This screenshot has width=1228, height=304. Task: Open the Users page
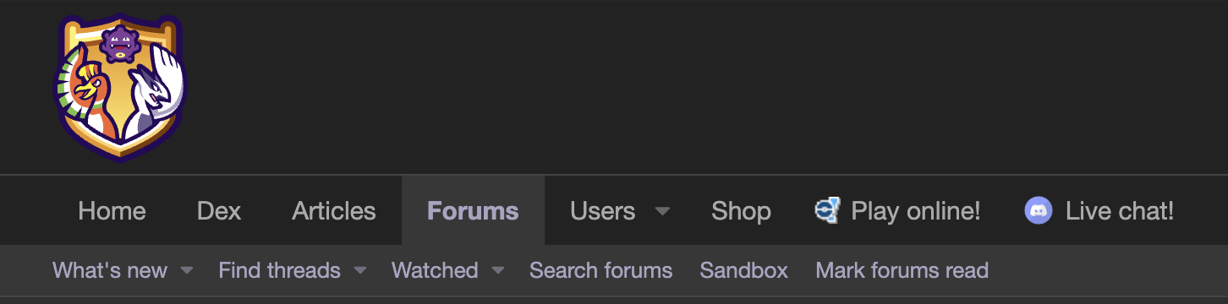tap(602, 210)
